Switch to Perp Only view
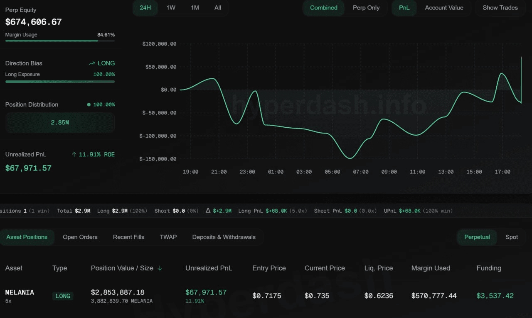Image resolution: width=532 pixels, height=318 pixels. click(366, 8)
